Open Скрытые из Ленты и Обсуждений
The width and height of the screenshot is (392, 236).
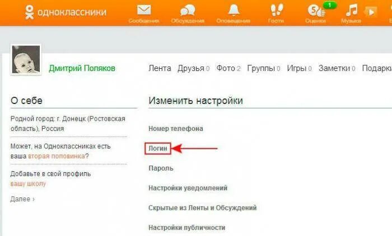[203, 208]
